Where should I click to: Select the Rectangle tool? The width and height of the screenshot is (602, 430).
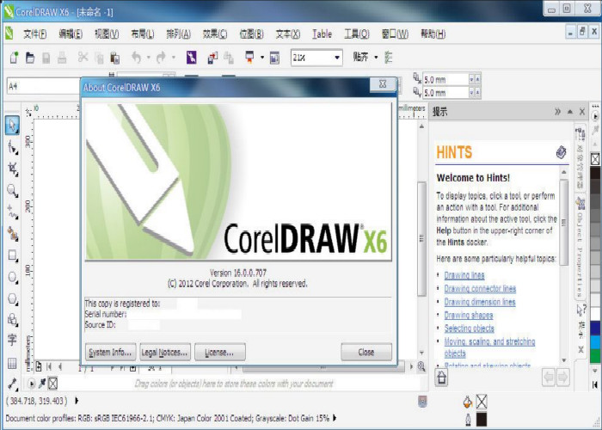pos(12,255)
